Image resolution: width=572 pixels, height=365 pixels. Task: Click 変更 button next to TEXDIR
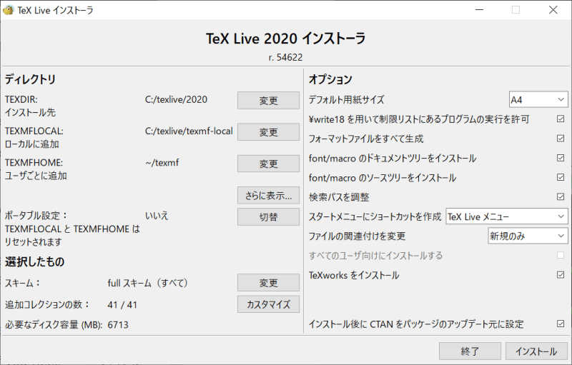click(268, 100)
